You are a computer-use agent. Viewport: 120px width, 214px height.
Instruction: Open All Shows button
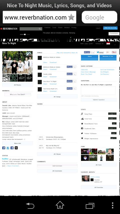point(57,154)
